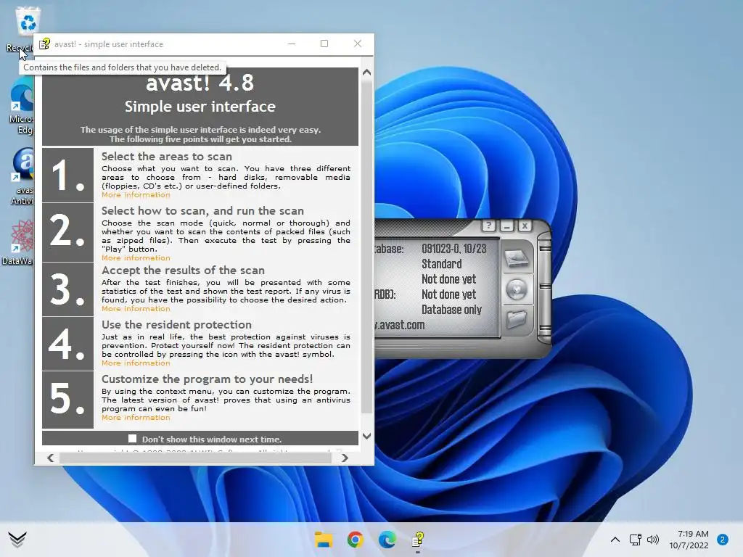
Task: Click the horizontal scrollbar thumb
Action: click(x=195, y=458)
